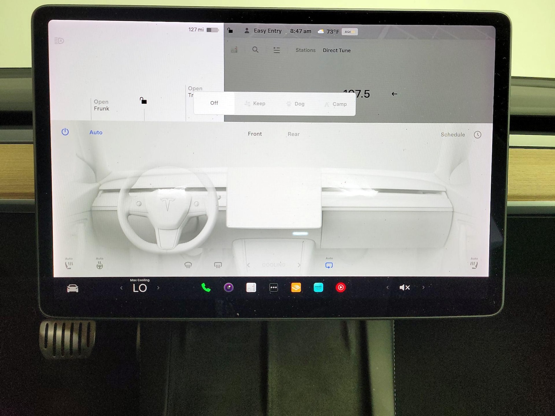Switch to the Rear climate tab
The width and height of the screenshot is (555, 416).
pyautogui.click(x=293, y=134)
